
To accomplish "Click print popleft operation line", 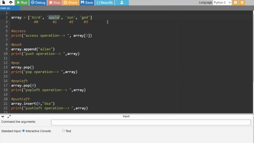I will [x=48, y=90].
